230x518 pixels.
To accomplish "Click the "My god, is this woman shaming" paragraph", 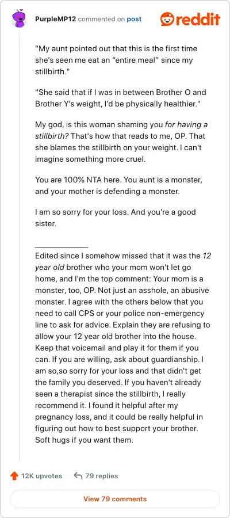I will click(122, 142).
